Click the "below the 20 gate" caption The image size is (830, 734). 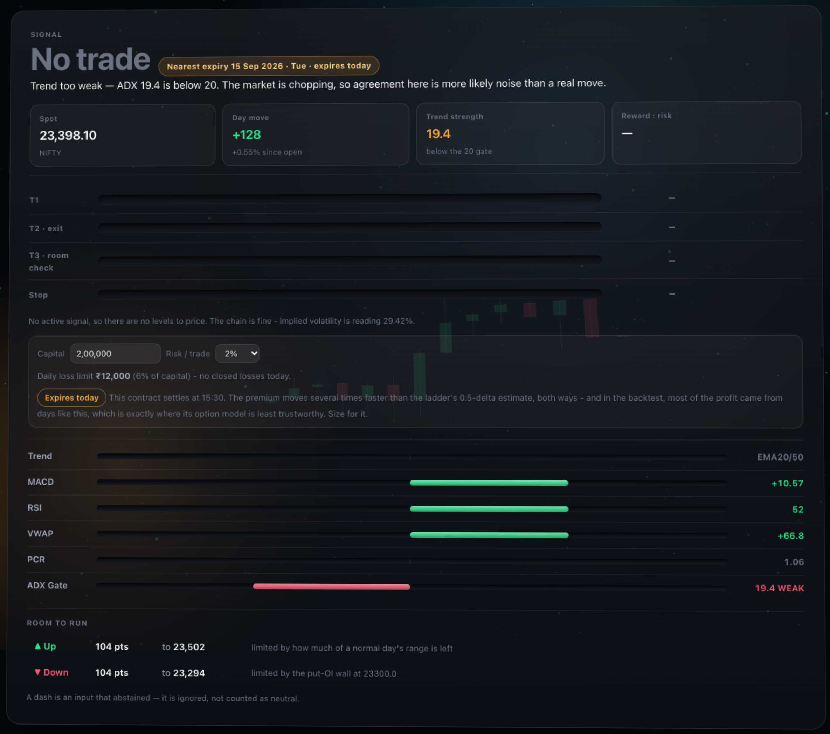click(x=459, y=151)
